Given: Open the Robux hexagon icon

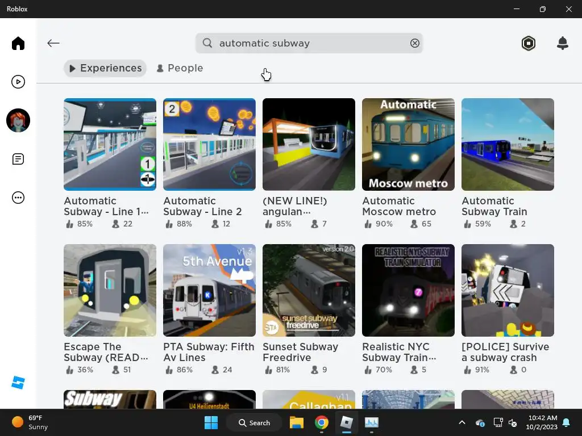Looking at the screenshot, I should point(528,43).
